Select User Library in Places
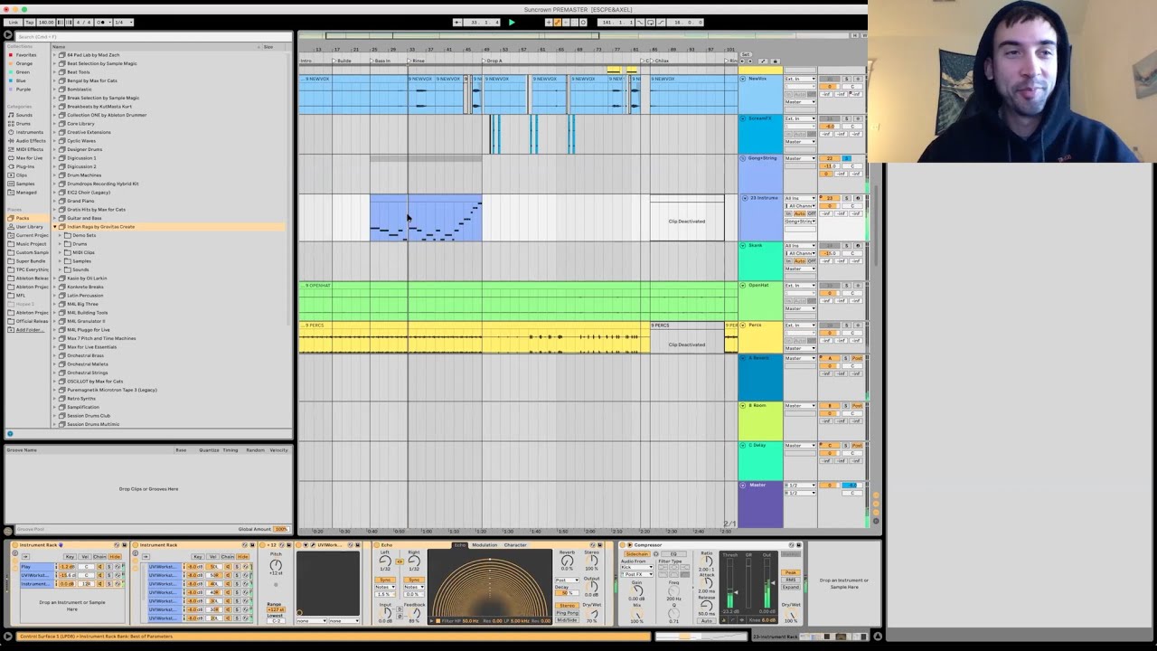Screen dimensions: 1157x651 (28, 227)
